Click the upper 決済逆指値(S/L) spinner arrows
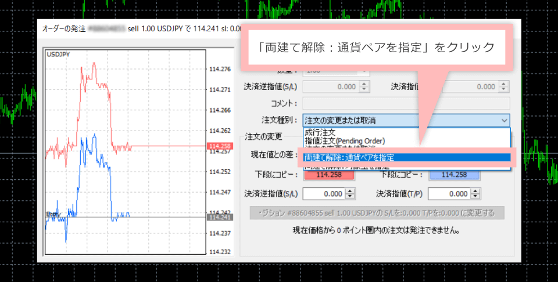The height and width of the screenshot is (282, 558). click(x=364, y=86)
